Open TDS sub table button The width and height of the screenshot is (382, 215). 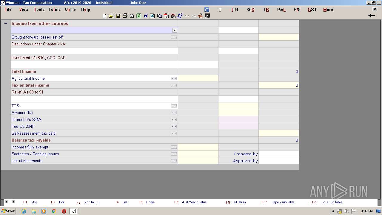coord(174,106)
